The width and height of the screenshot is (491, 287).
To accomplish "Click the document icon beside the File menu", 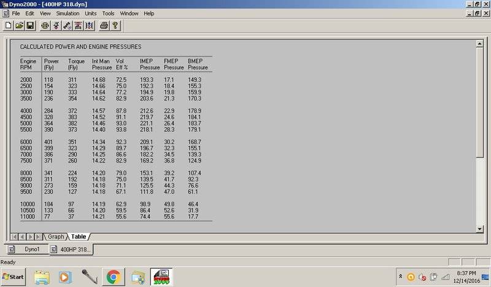I will pos(6,13).
